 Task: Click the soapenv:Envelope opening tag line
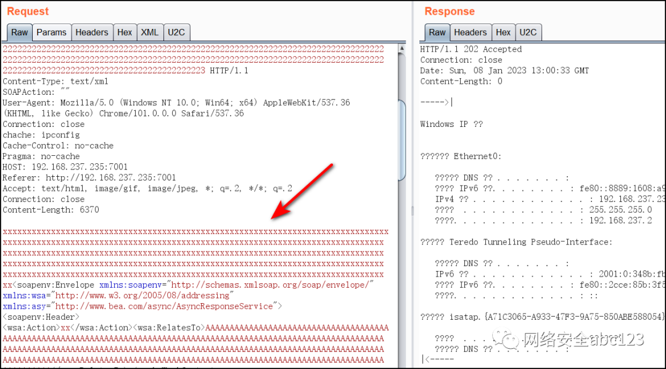(187, 285)
